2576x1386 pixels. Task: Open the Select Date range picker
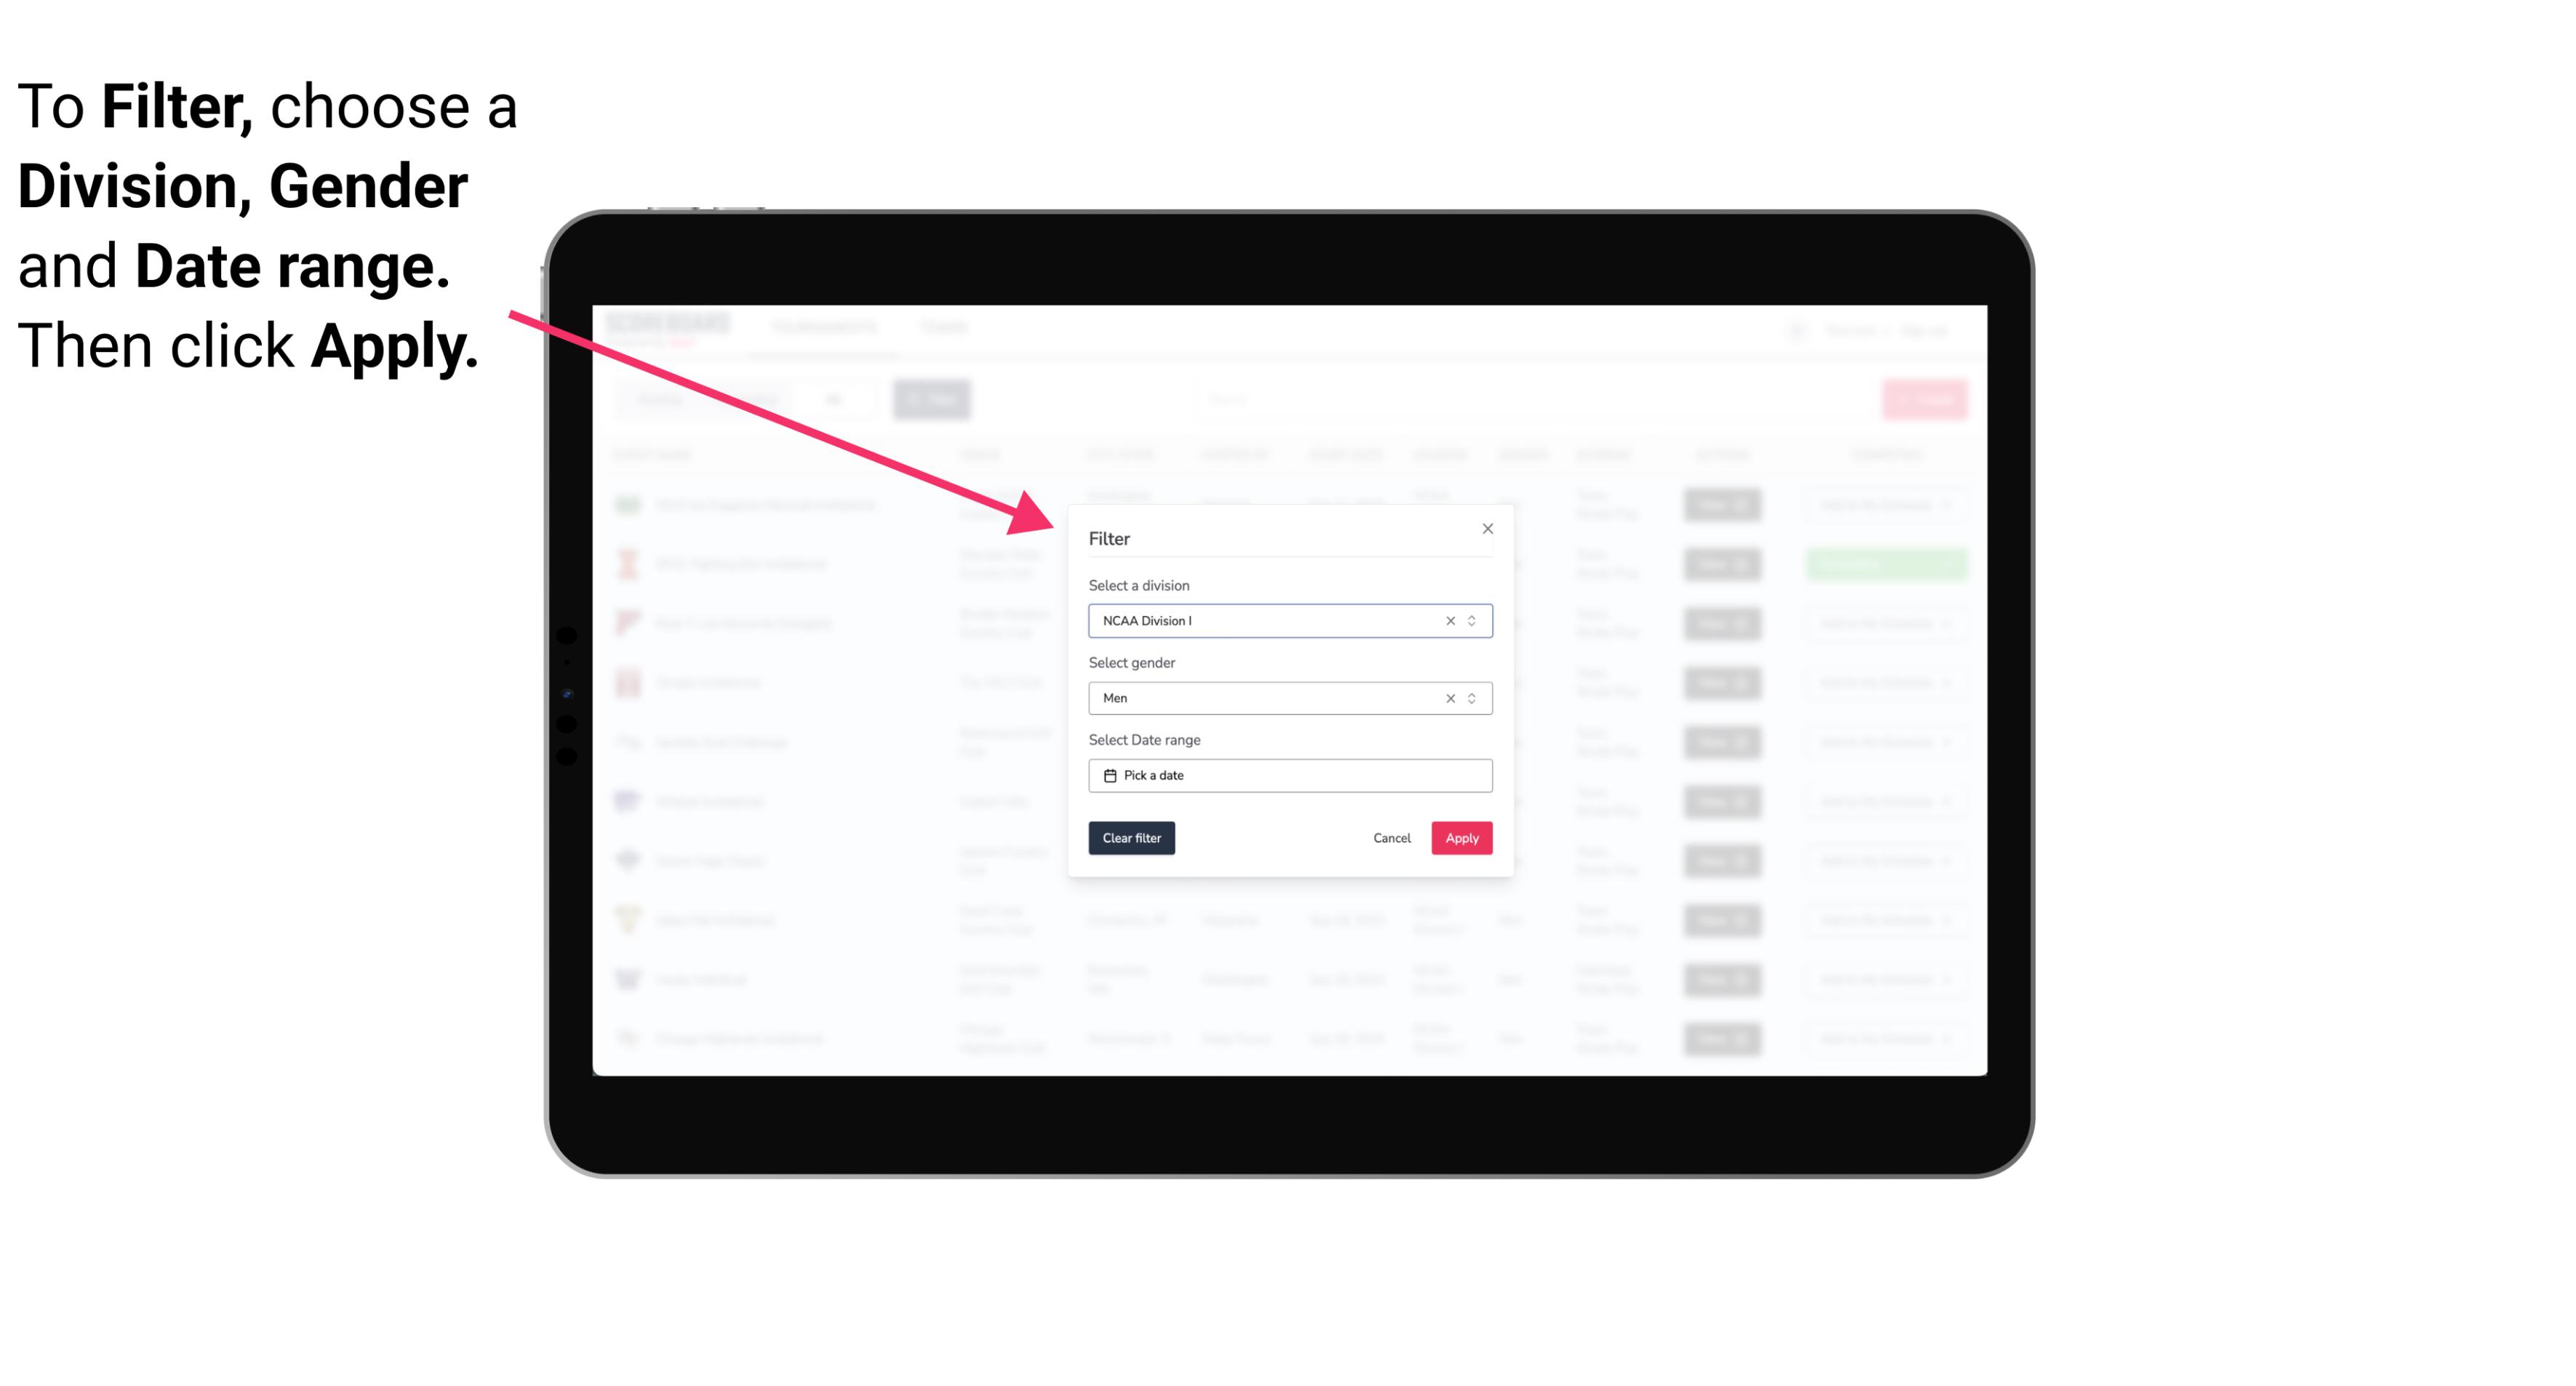click(1289, 775)
